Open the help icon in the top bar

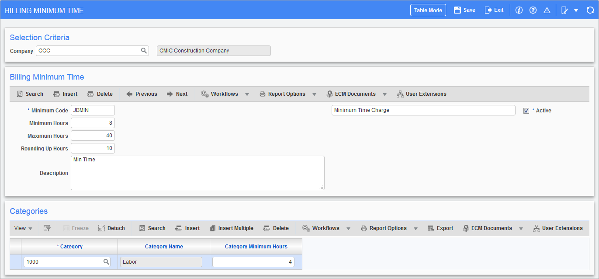(533, 10)
